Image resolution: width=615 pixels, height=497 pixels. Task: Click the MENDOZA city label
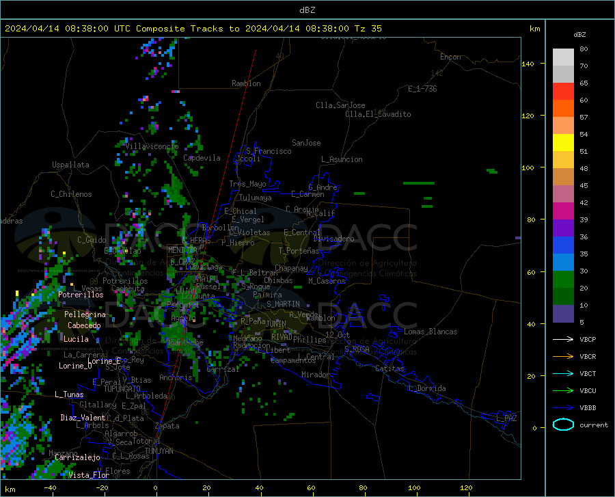pos(182,250)
